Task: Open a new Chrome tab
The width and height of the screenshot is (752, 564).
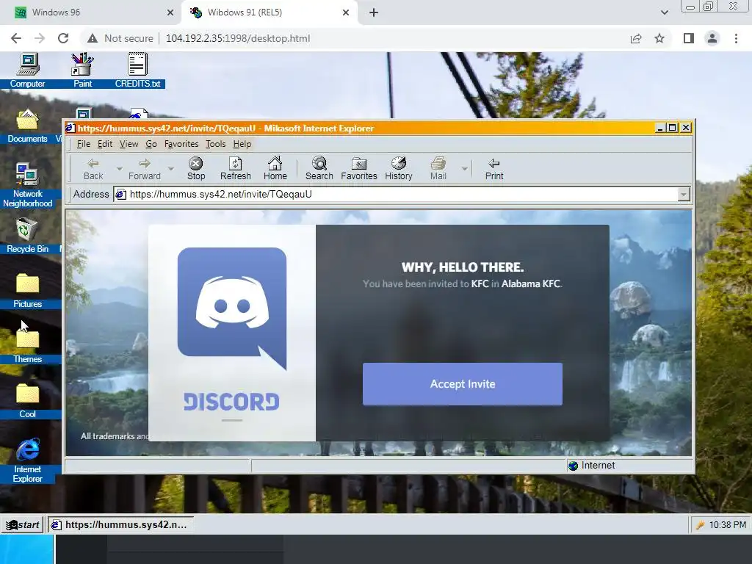Action: (x=374, y=12)
